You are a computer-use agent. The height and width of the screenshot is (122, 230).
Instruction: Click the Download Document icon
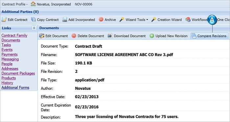click(x=110, y=36)
